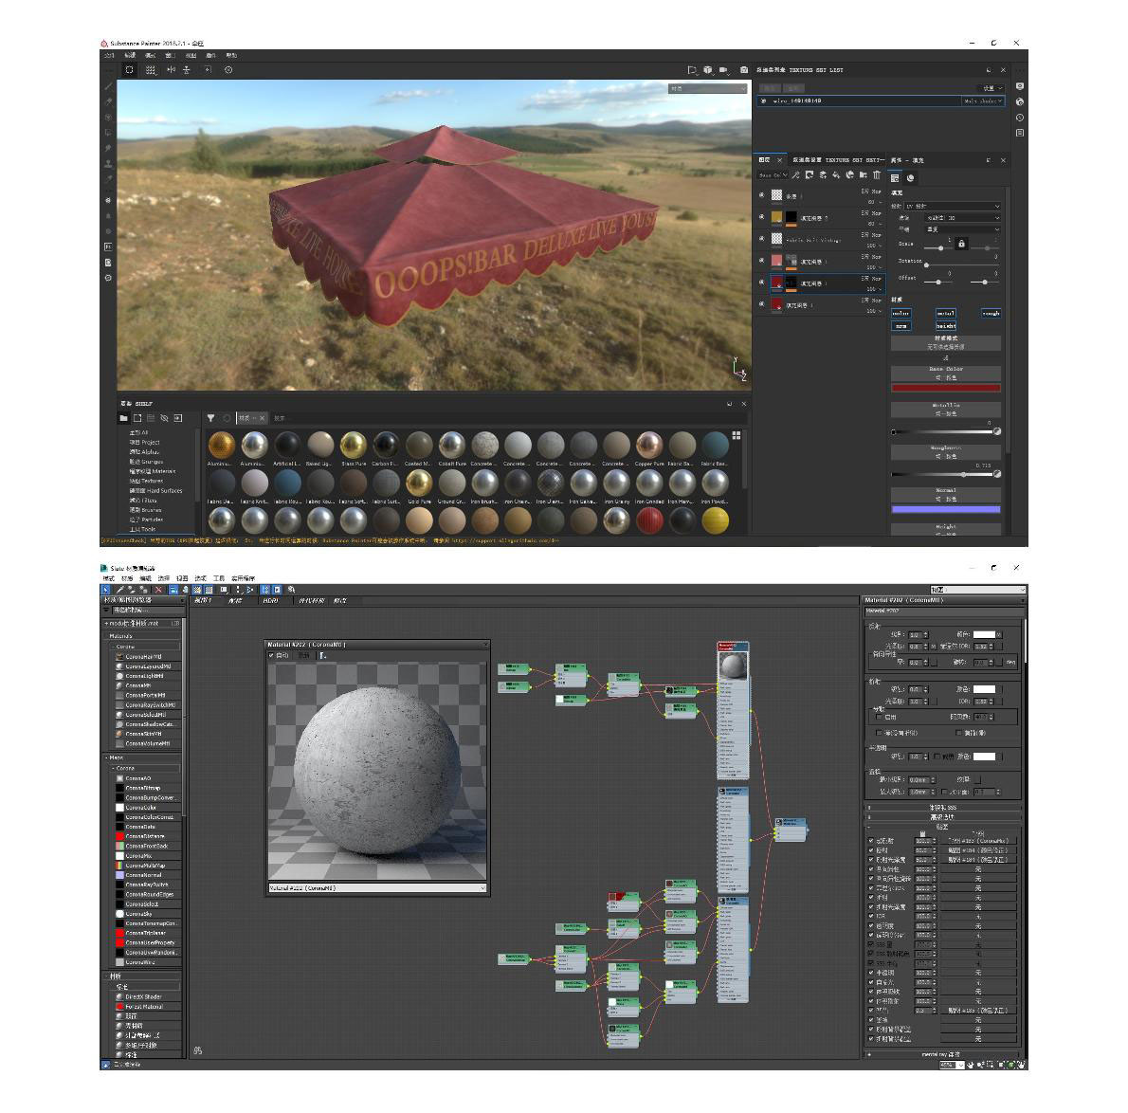
Task: Click the rough channel button
Action: tap(991, 314)
